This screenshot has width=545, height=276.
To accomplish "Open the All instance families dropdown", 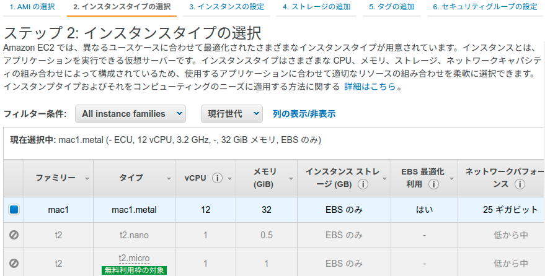I will (x=131, y=114).
